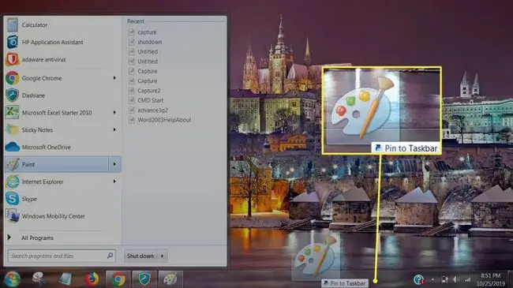513x288 pixels.
Task: Show hidden system tray icons
Action: click(432, 279)
